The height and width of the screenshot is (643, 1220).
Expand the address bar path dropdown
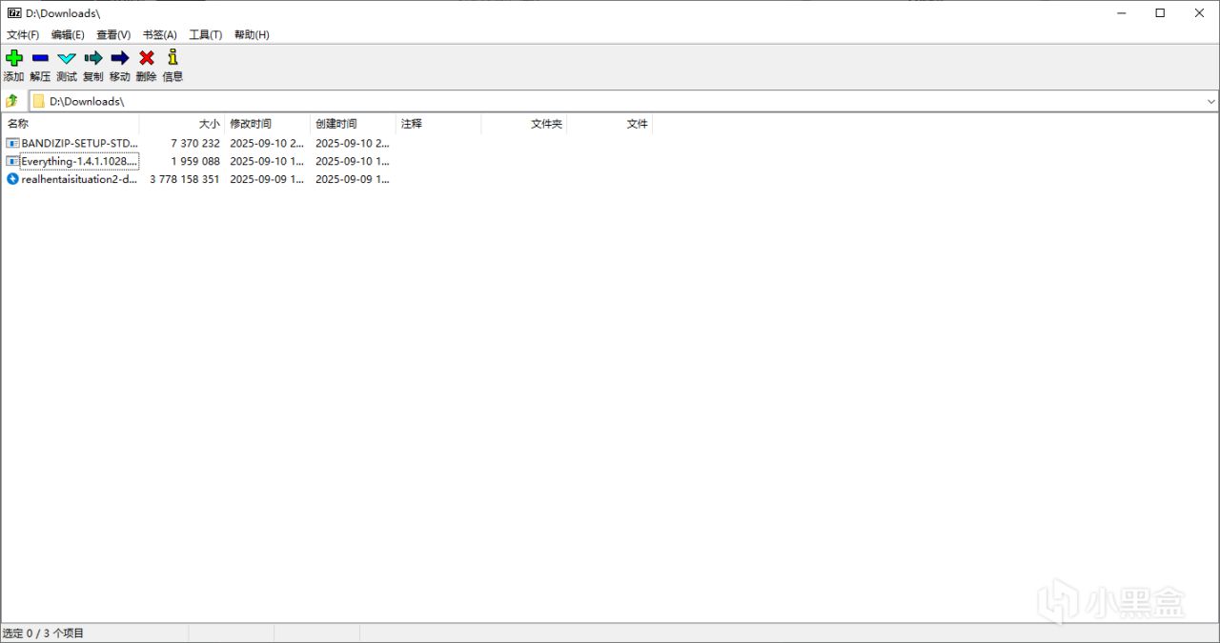tap(1211, 101)
